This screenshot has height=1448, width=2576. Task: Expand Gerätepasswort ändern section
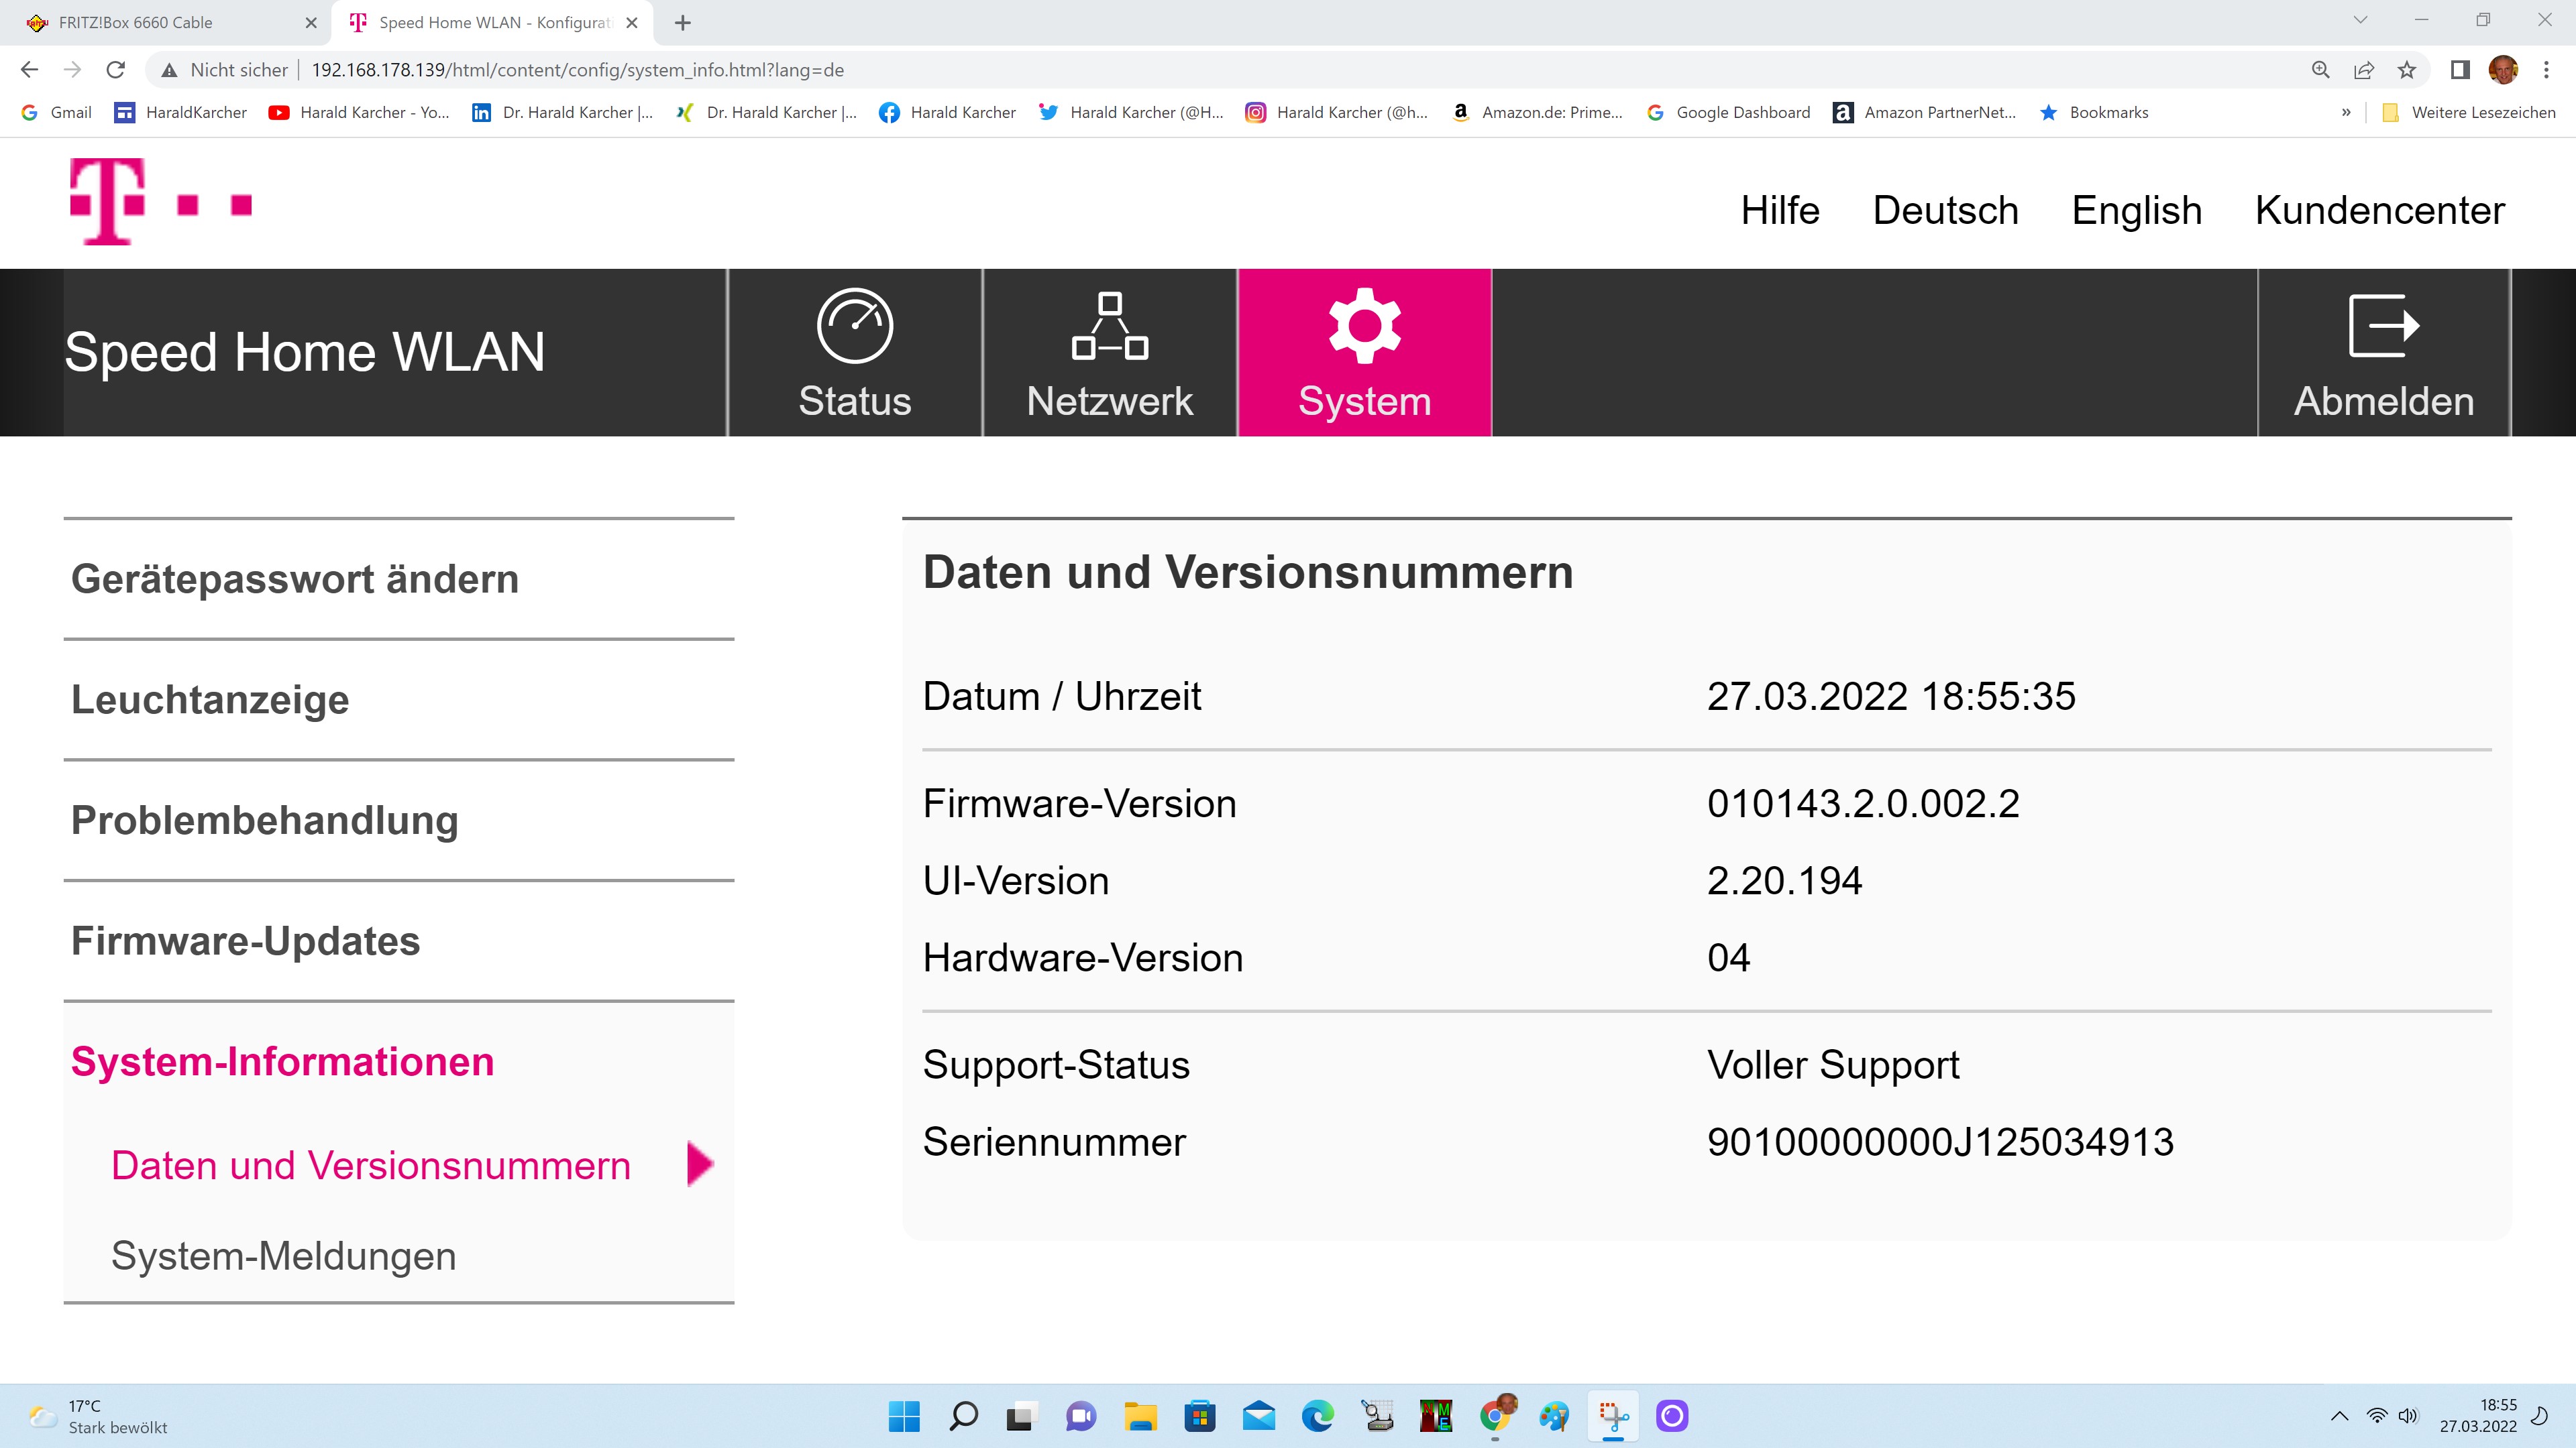click(x=295, y=580)
